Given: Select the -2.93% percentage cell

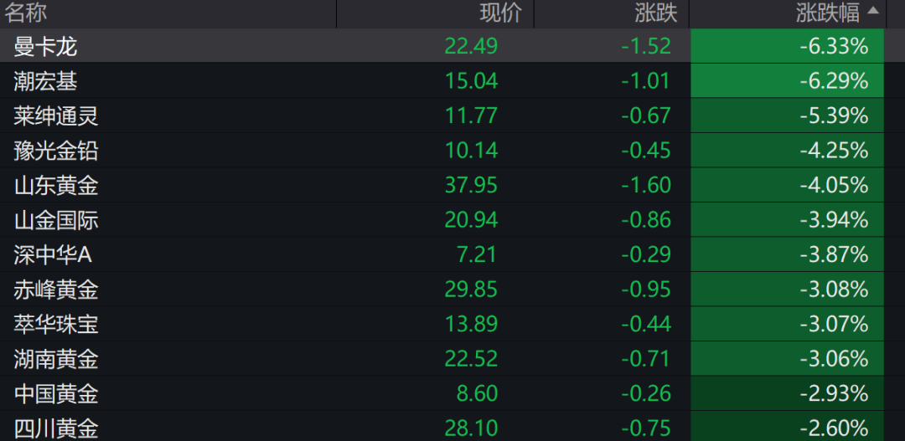Looking at the screenshot, I should [833, 393].
